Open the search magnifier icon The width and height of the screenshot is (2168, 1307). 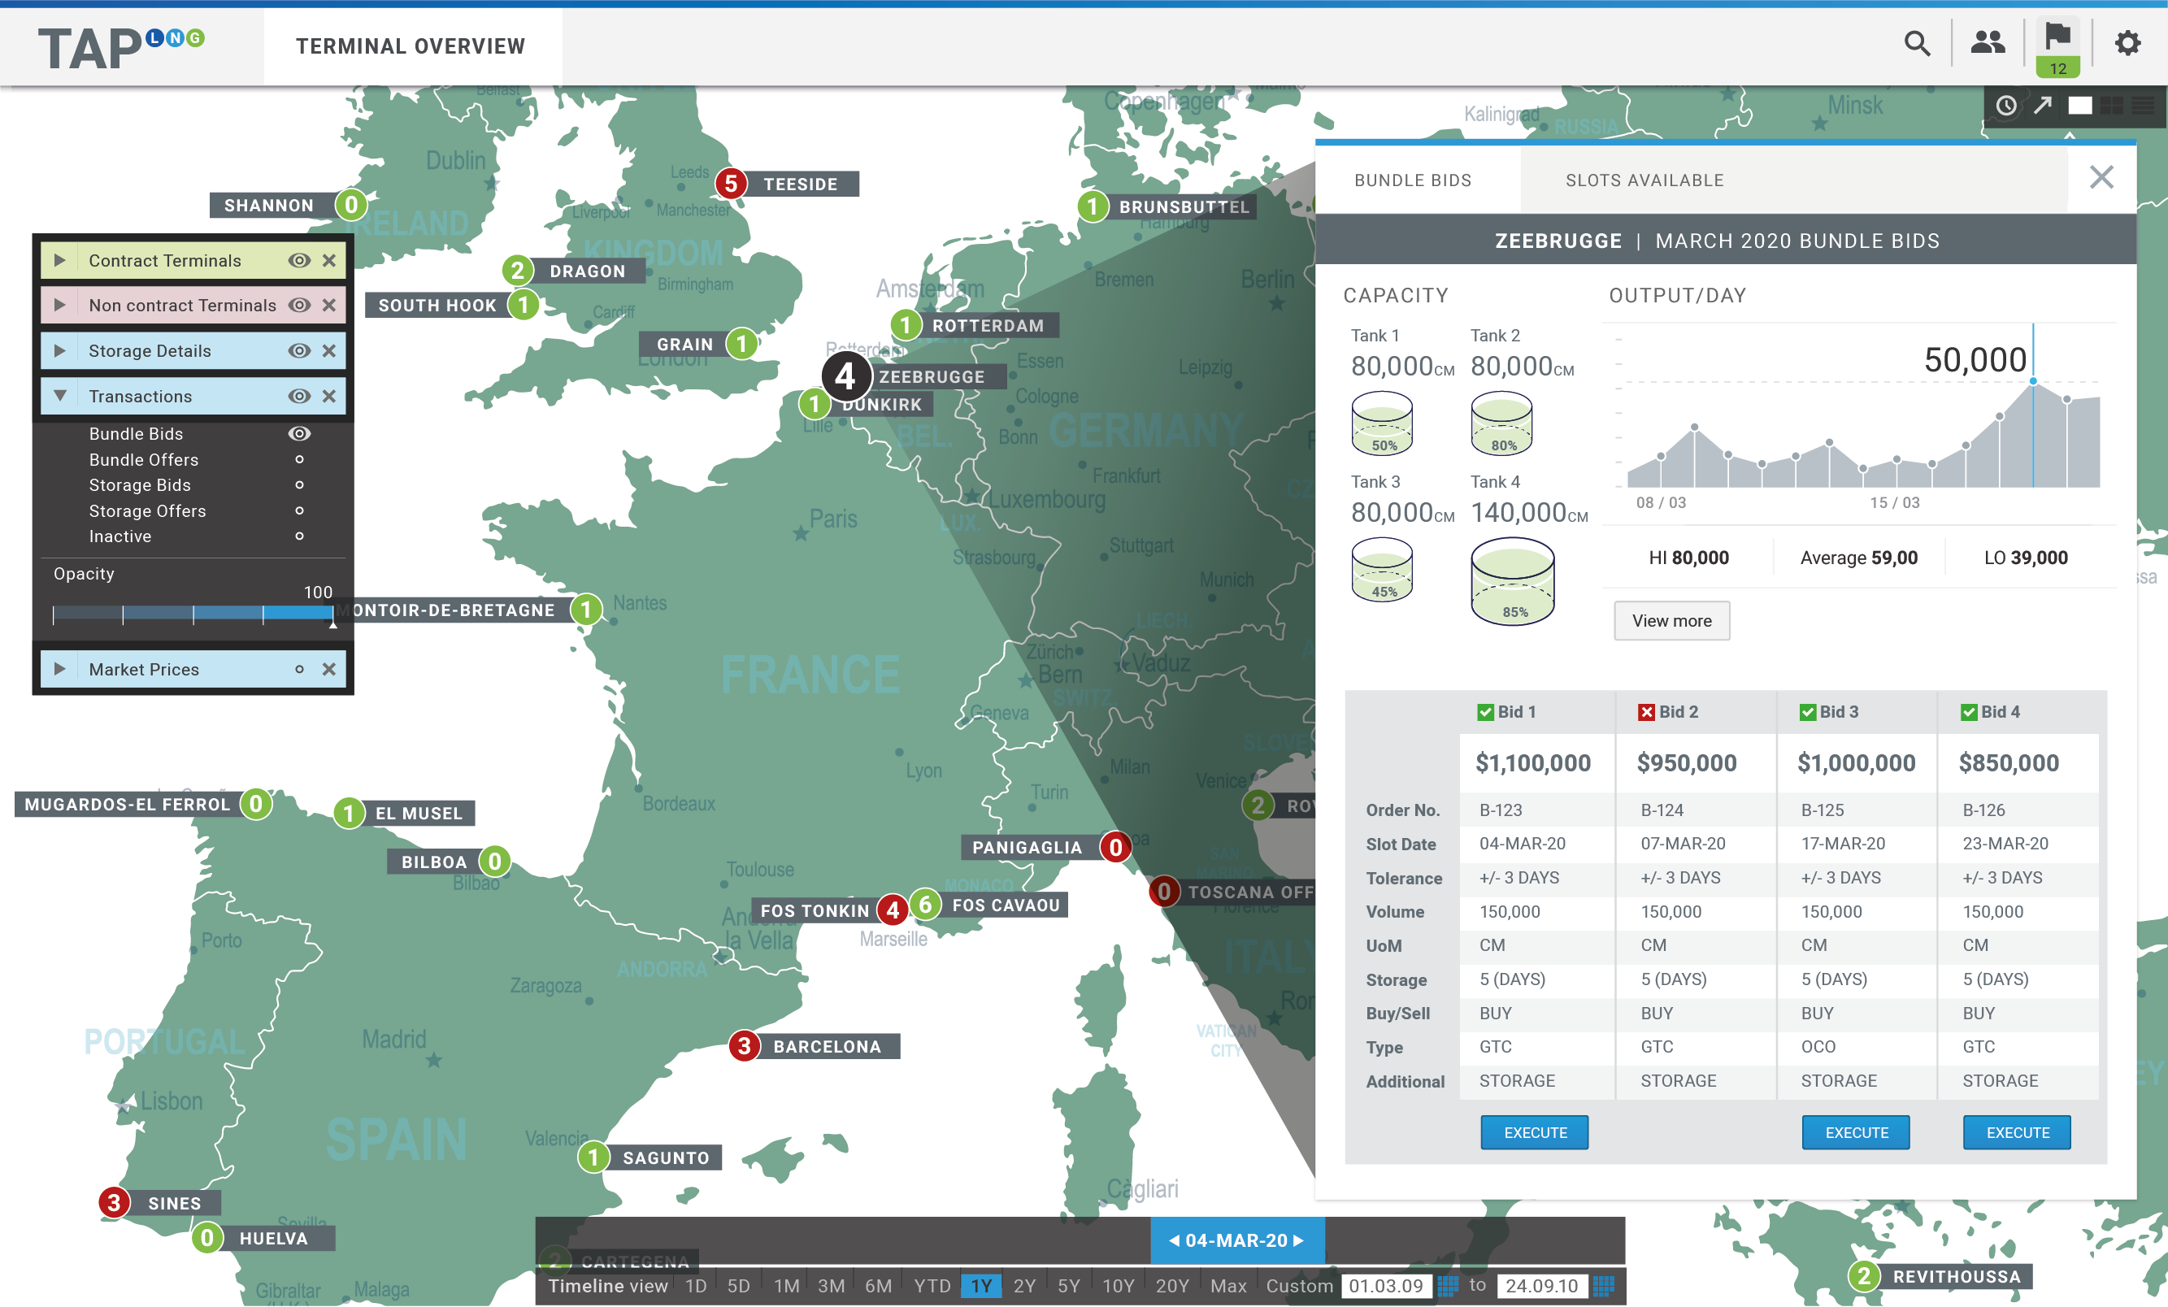[1916, 43]
